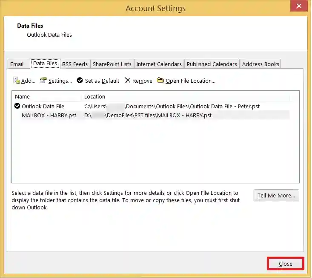Image resolution: width=312 pixels, height=278 pixels.
Task: Click the Set as Default checkmark icon
Action: tap(80, 80)
